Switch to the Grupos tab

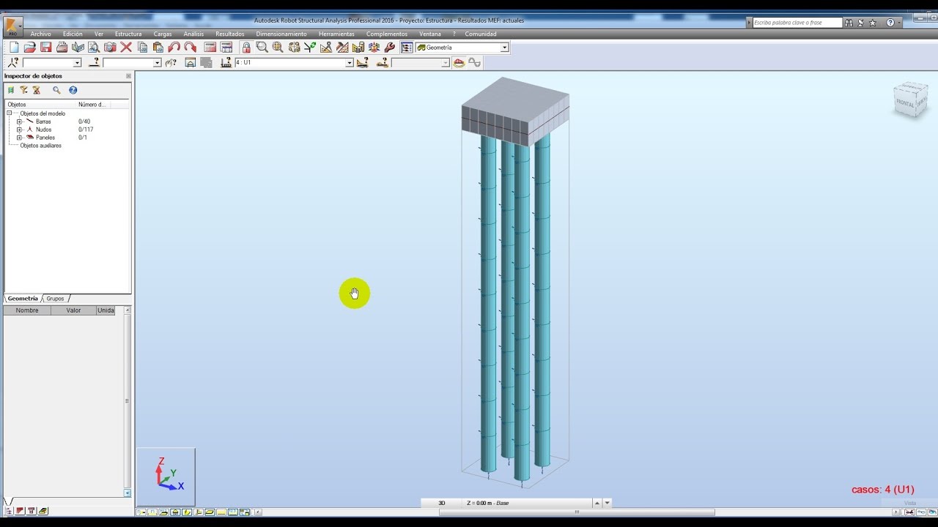[56, 299]
